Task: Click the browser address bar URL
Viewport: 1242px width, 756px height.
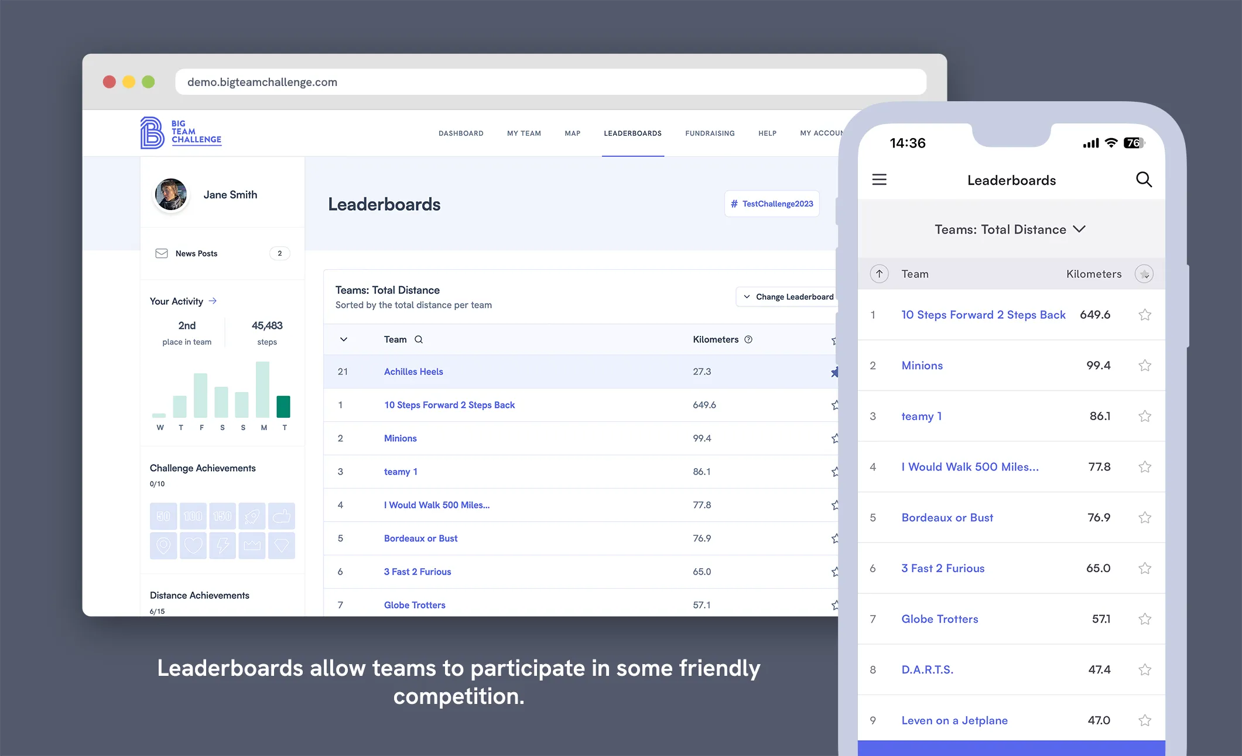Action: tap(262, 82)
